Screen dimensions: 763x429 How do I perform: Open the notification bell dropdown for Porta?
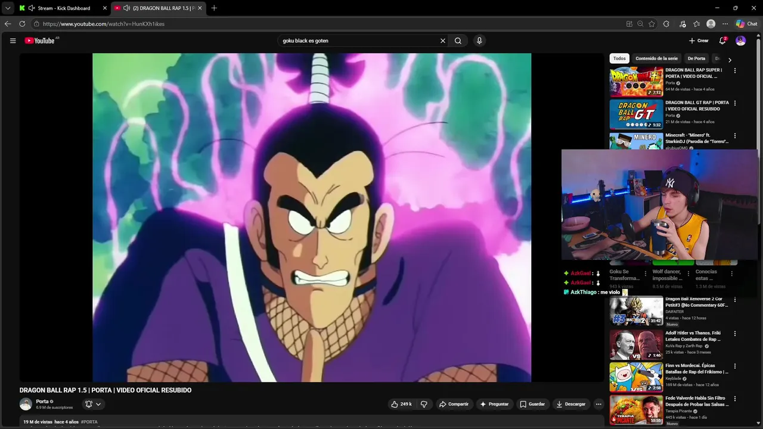[92, 404]
